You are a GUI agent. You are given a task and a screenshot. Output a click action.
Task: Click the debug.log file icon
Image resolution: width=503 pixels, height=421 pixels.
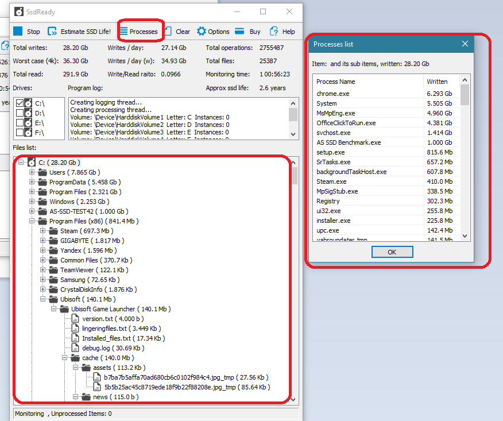(75, 348)
